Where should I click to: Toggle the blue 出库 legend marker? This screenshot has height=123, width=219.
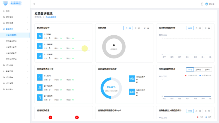(x=206, y=117)
